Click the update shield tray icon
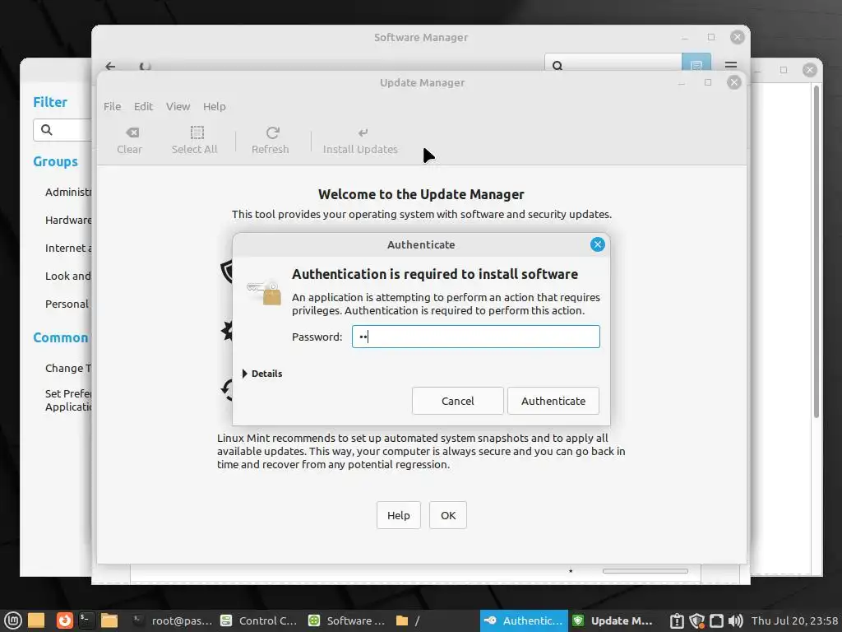Image resolution: width=842 pixels, height=632 pixels. (x=696, y=620)
